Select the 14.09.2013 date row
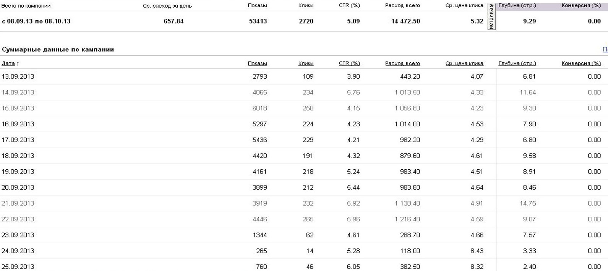 [x=18, y=92]
